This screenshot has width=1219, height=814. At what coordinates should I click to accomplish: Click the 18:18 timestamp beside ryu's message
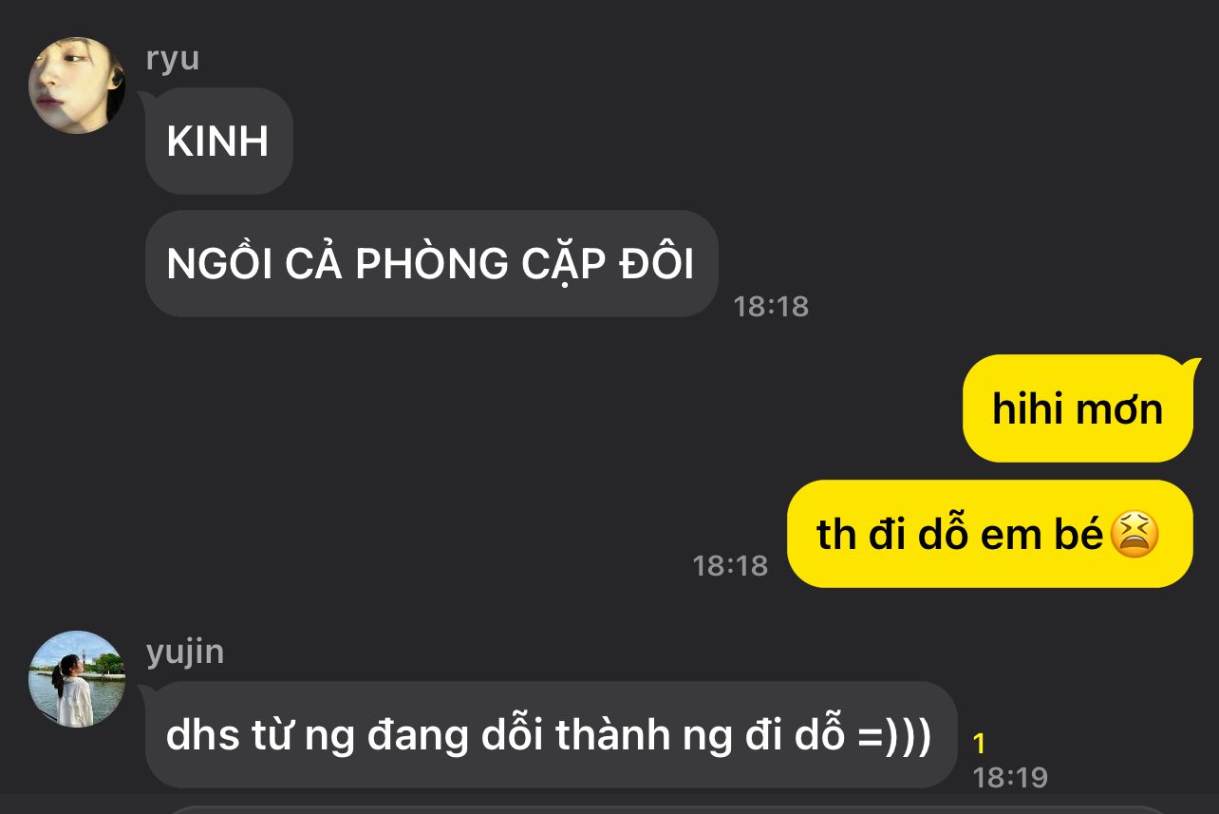coord(771,306)
